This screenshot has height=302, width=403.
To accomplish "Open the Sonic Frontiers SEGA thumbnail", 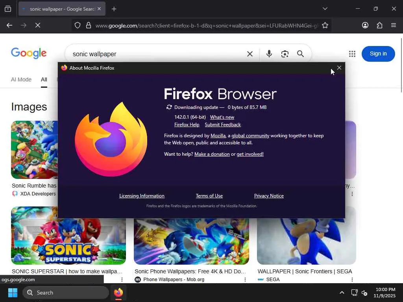I will click(306, 241).
